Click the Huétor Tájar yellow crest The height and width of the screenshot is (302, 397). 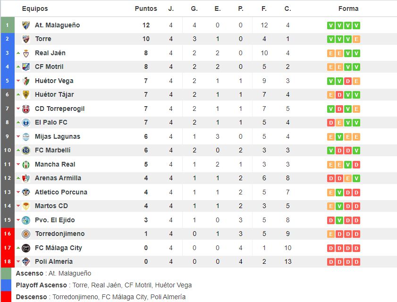click(x=26, y=95)
